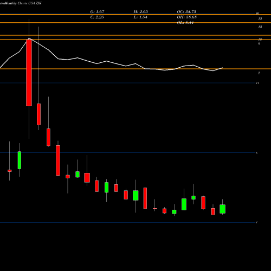
Task: Select the small red candlestick at far left
Action: pyautogui.click(x=10, y=171)
